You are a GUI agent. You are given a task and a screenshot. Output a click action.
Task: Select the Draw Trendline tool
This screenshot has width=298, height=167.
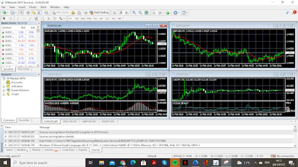point(30,18)
